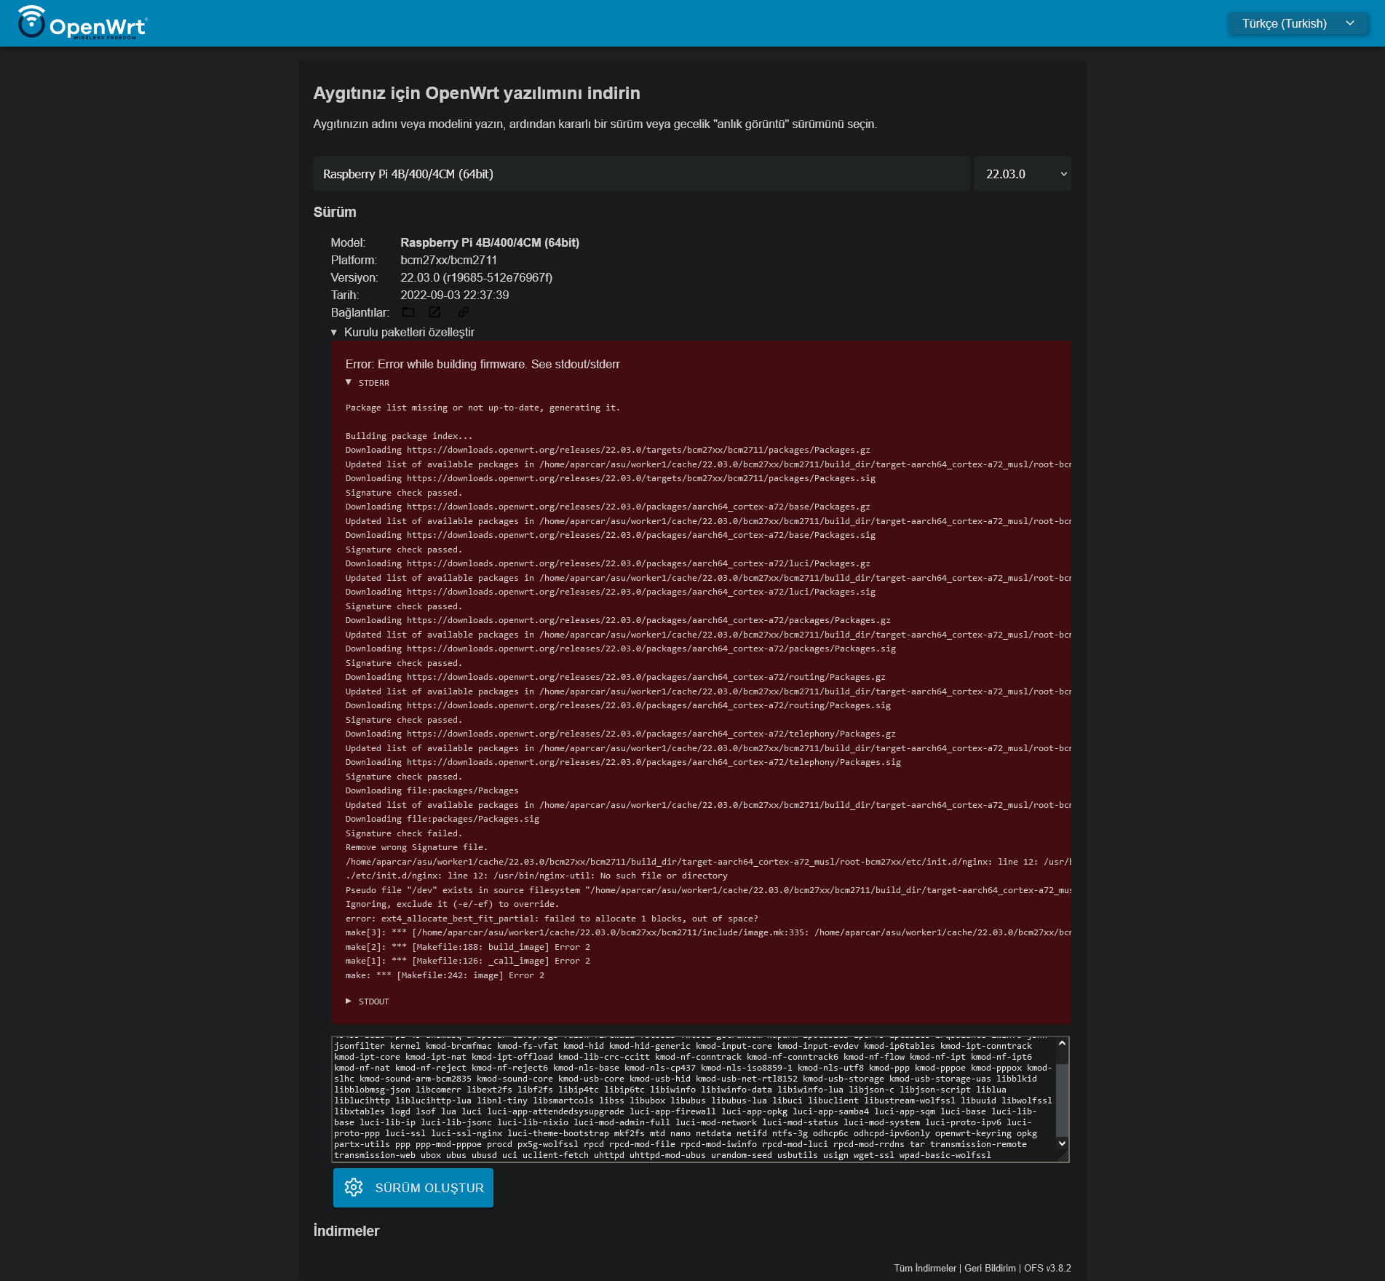Collapse the Kurulu paketleri özelleştir section
The width and height of the screenshot is (1385, 1281).
click(x=402, y=332)
